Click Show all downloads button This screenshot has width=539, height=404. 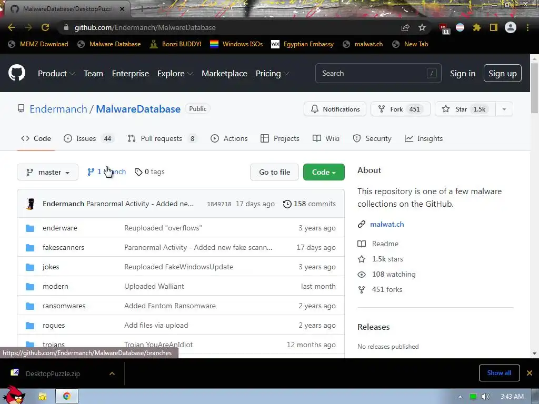point(499,373)
